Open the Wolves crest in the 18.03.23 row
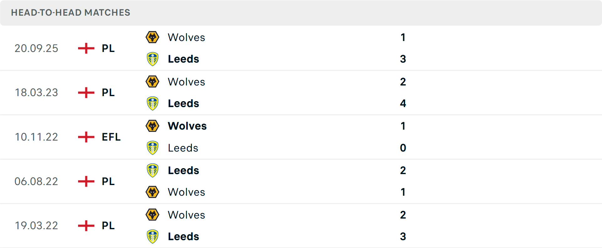The height and width of the screenshot is (248, 602). click(153, 82)
